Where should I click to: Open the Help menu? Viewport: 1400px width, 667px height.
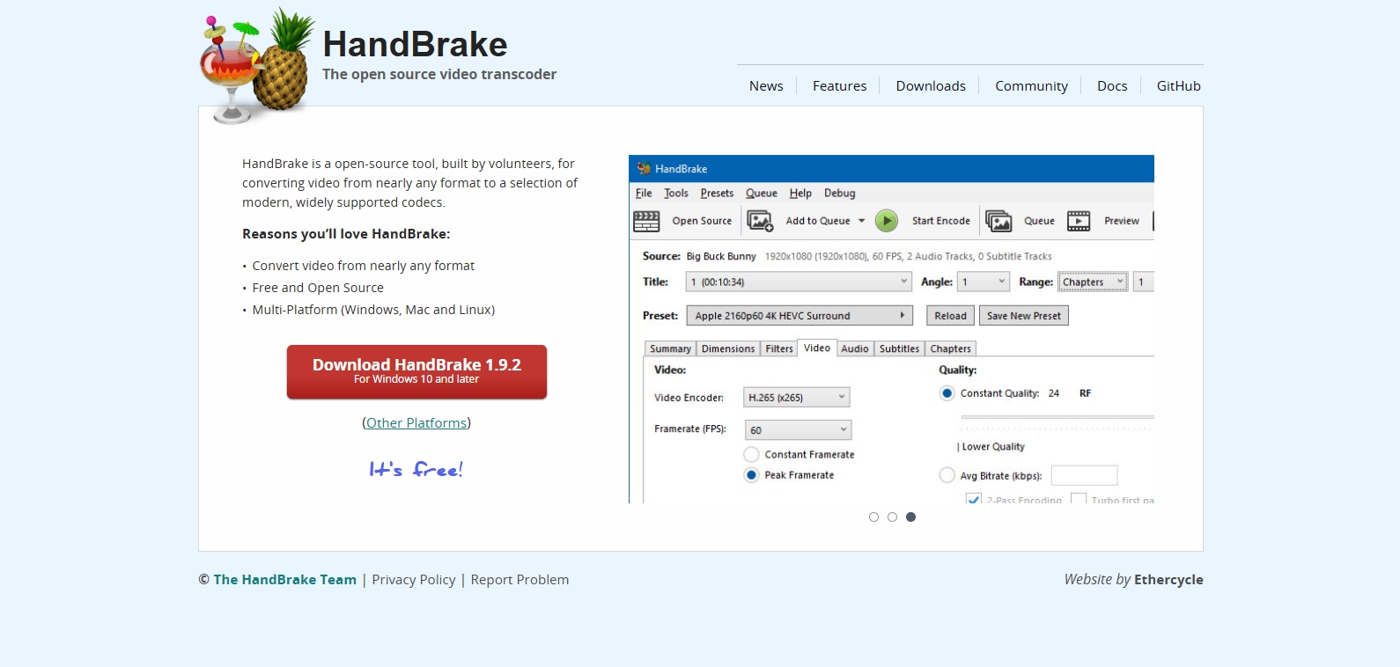coord(800,194)
